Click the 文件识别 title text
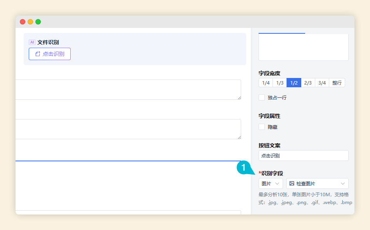The width and height of the screenshot is (370, 230). [x=48, y=42]
